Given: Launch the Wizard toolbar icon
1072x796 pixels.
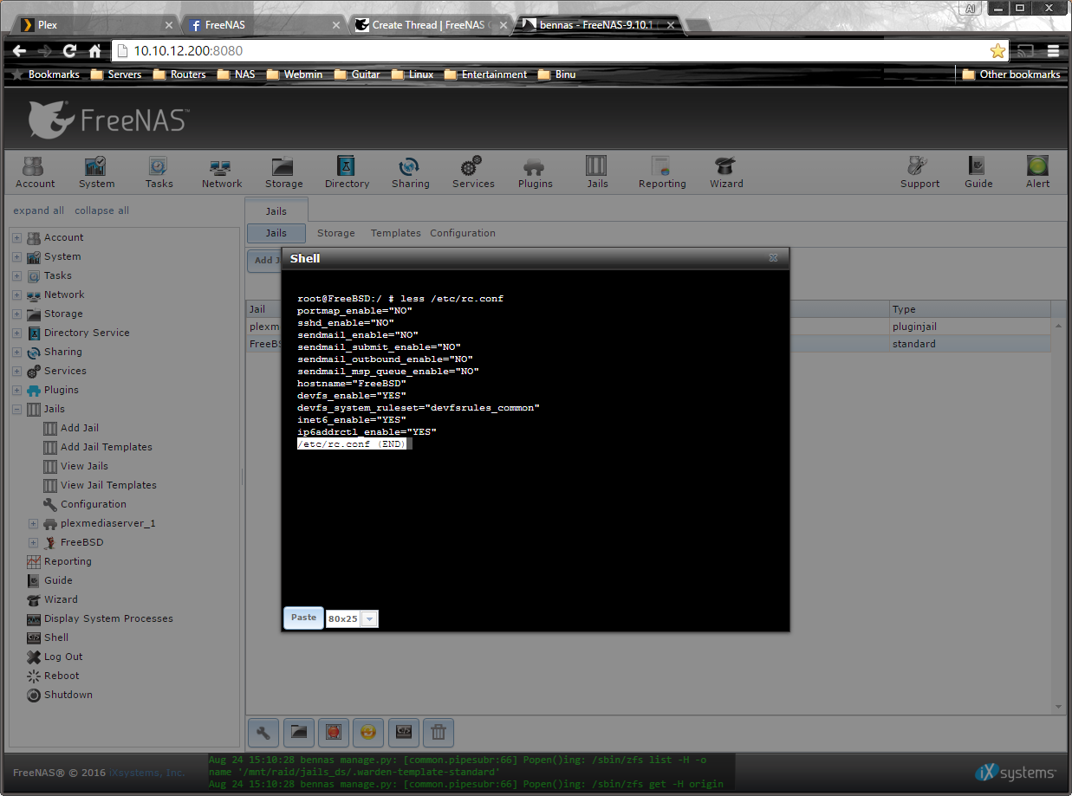Looking at the screenshot, I should (726, 171).
